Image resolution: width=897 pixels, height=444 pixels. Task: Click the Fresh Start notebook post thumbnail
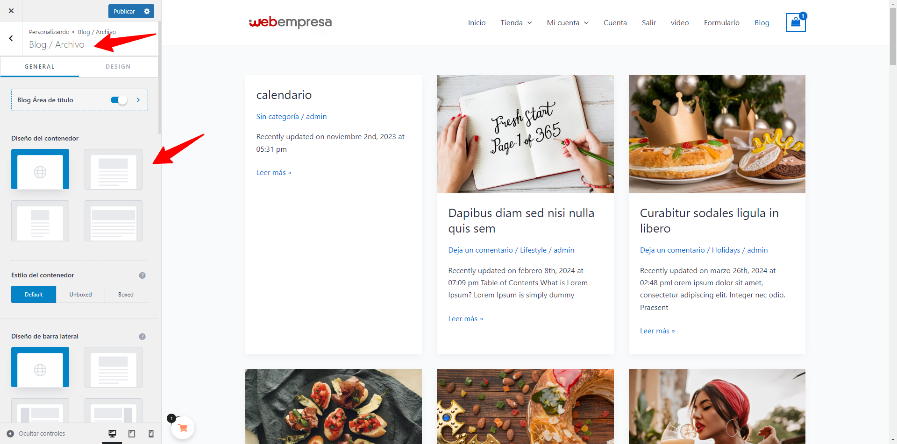click(x=525, y=134)
